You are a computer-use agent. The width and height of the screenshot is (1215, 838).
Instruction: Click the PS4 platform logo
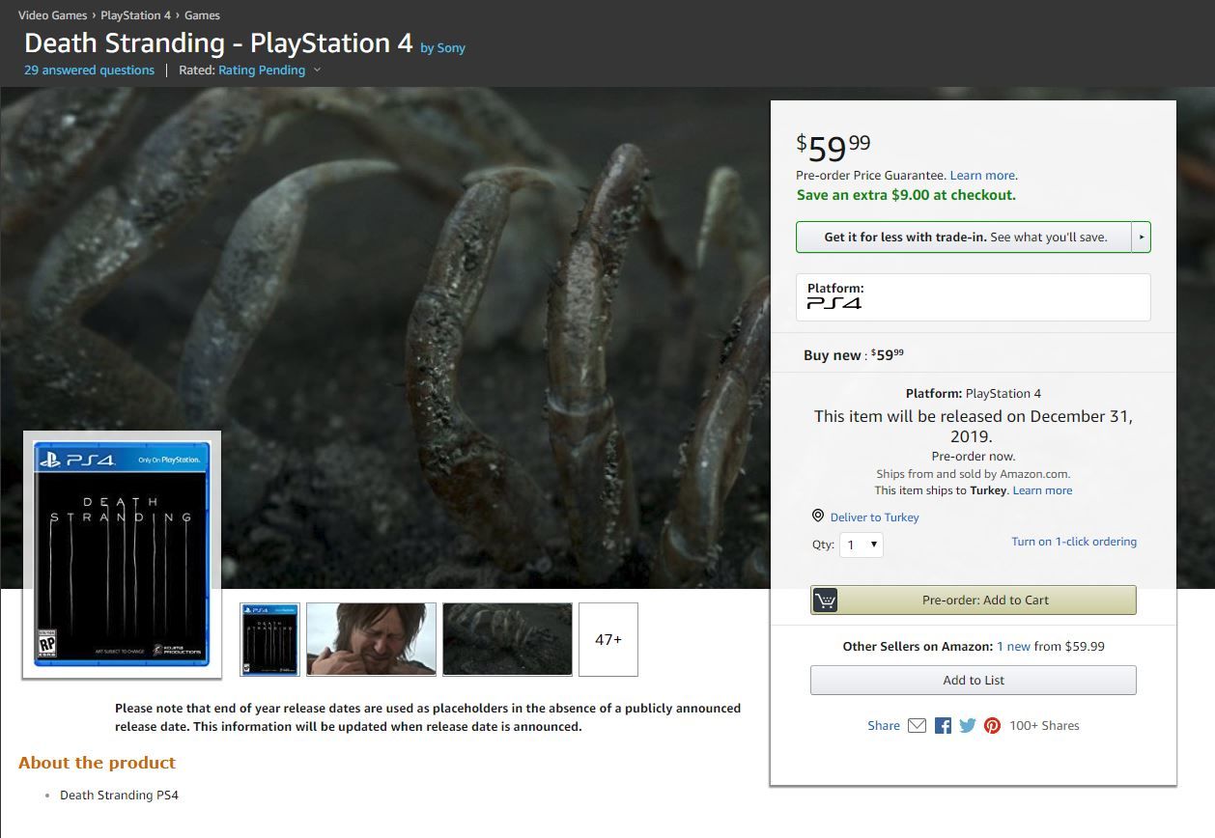tap(834, 303)
